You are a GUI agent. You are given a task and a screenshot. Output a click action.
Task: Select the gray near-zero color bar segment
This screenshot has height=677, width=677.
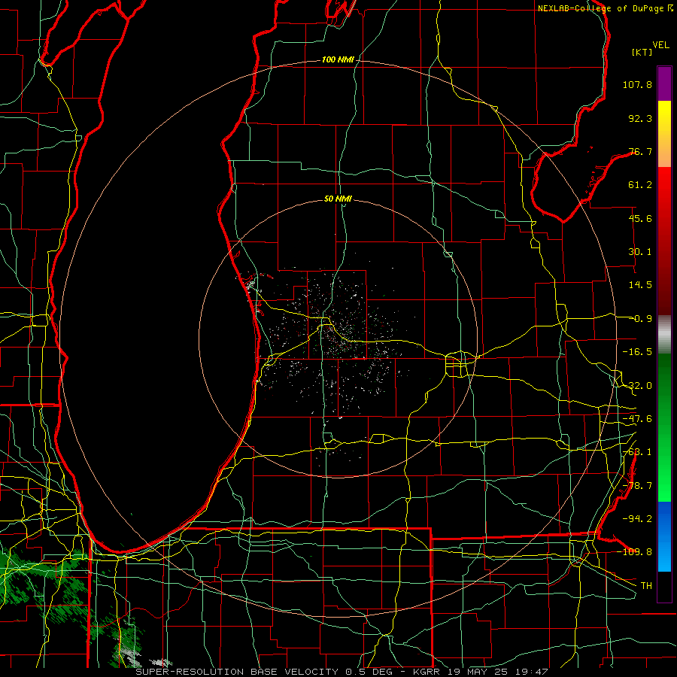(x=664, y=335)
